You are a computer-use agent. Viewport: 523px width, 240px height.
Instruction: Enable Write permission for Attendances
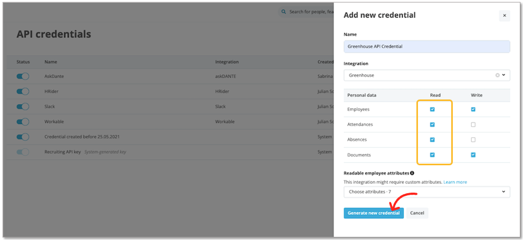(473, 125)
